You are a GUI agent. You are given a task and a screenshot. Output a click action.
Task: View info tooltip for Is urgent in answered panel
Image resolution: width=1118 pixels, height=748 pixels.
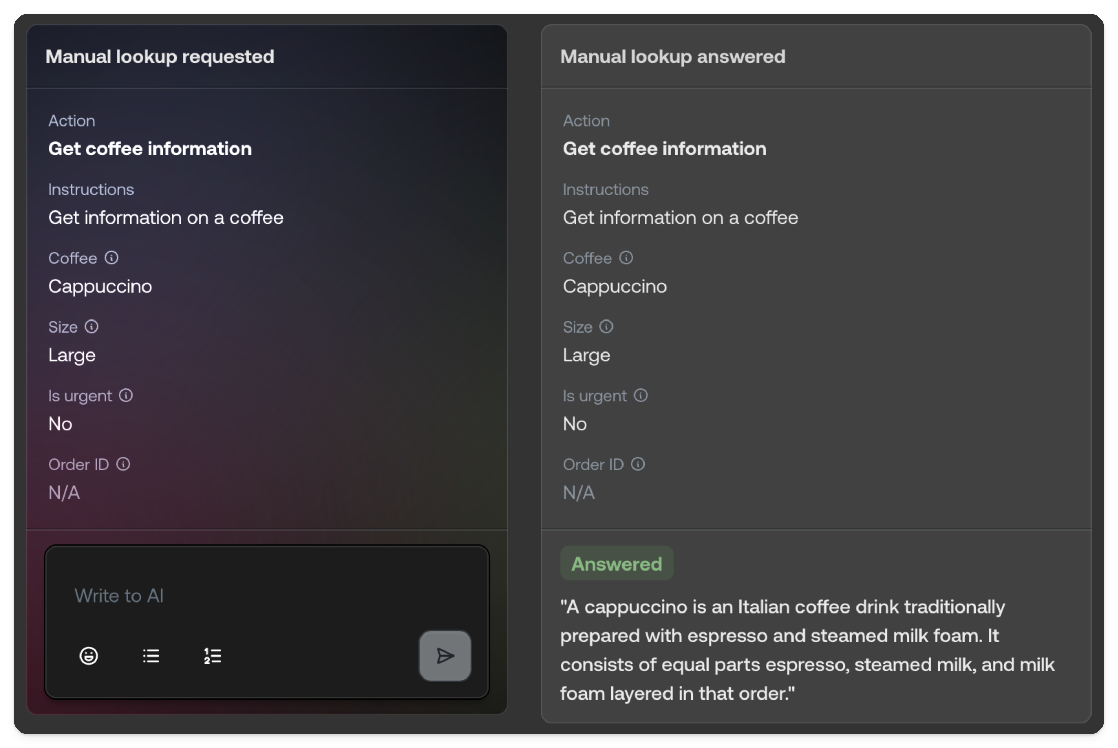tap(641, 395)
